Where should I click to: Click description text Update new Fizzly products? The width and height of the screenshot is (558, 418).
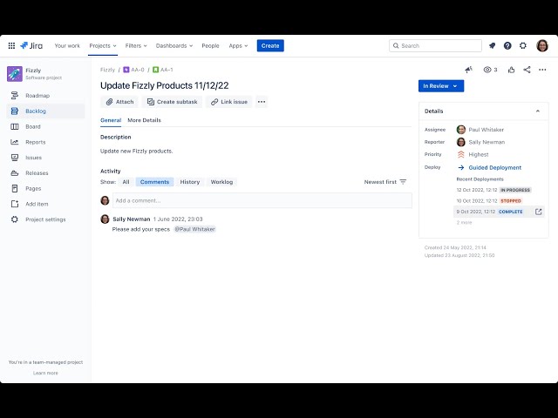pyautogui.click(x=137, y=151)
